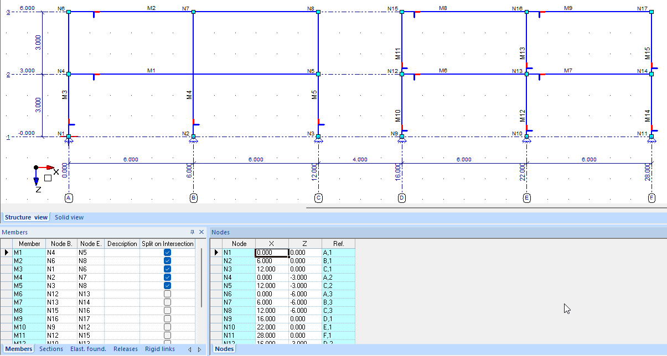
Task: Click the horizontal scrollbar under the structure view
Action: click(486, 208)
